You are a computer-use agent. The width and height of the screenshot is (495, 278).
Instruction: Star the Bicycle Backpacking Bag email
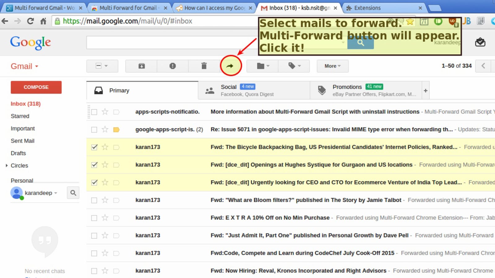pos(105,147)
